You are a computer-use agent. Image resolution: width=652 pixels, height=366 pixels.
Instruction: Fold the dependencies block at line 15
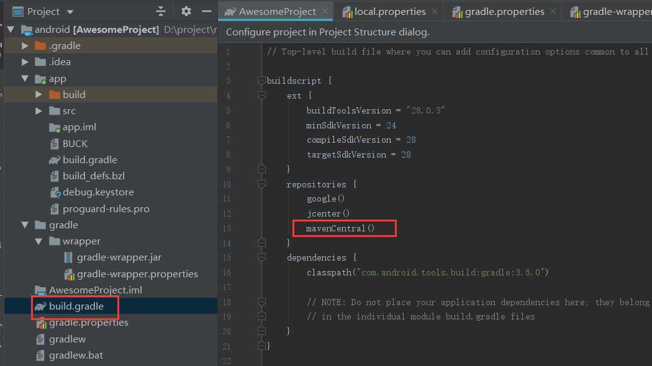point(261,257)
